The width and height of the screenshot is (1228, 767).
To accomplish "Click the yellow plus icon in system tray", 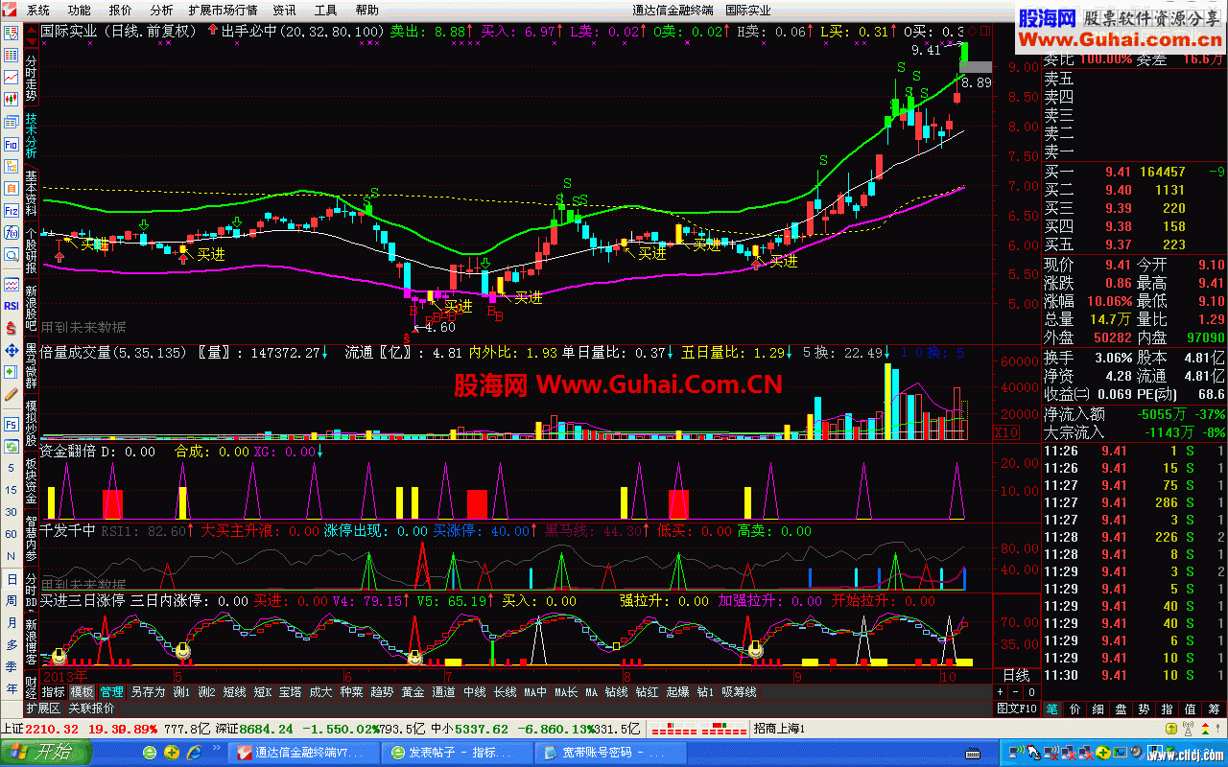I will coord(1103,753).
